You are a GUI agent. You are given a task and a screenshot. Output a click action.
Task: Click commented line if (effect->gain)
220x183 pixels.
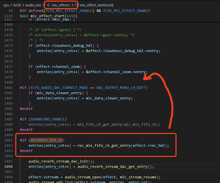pos(55,30)
